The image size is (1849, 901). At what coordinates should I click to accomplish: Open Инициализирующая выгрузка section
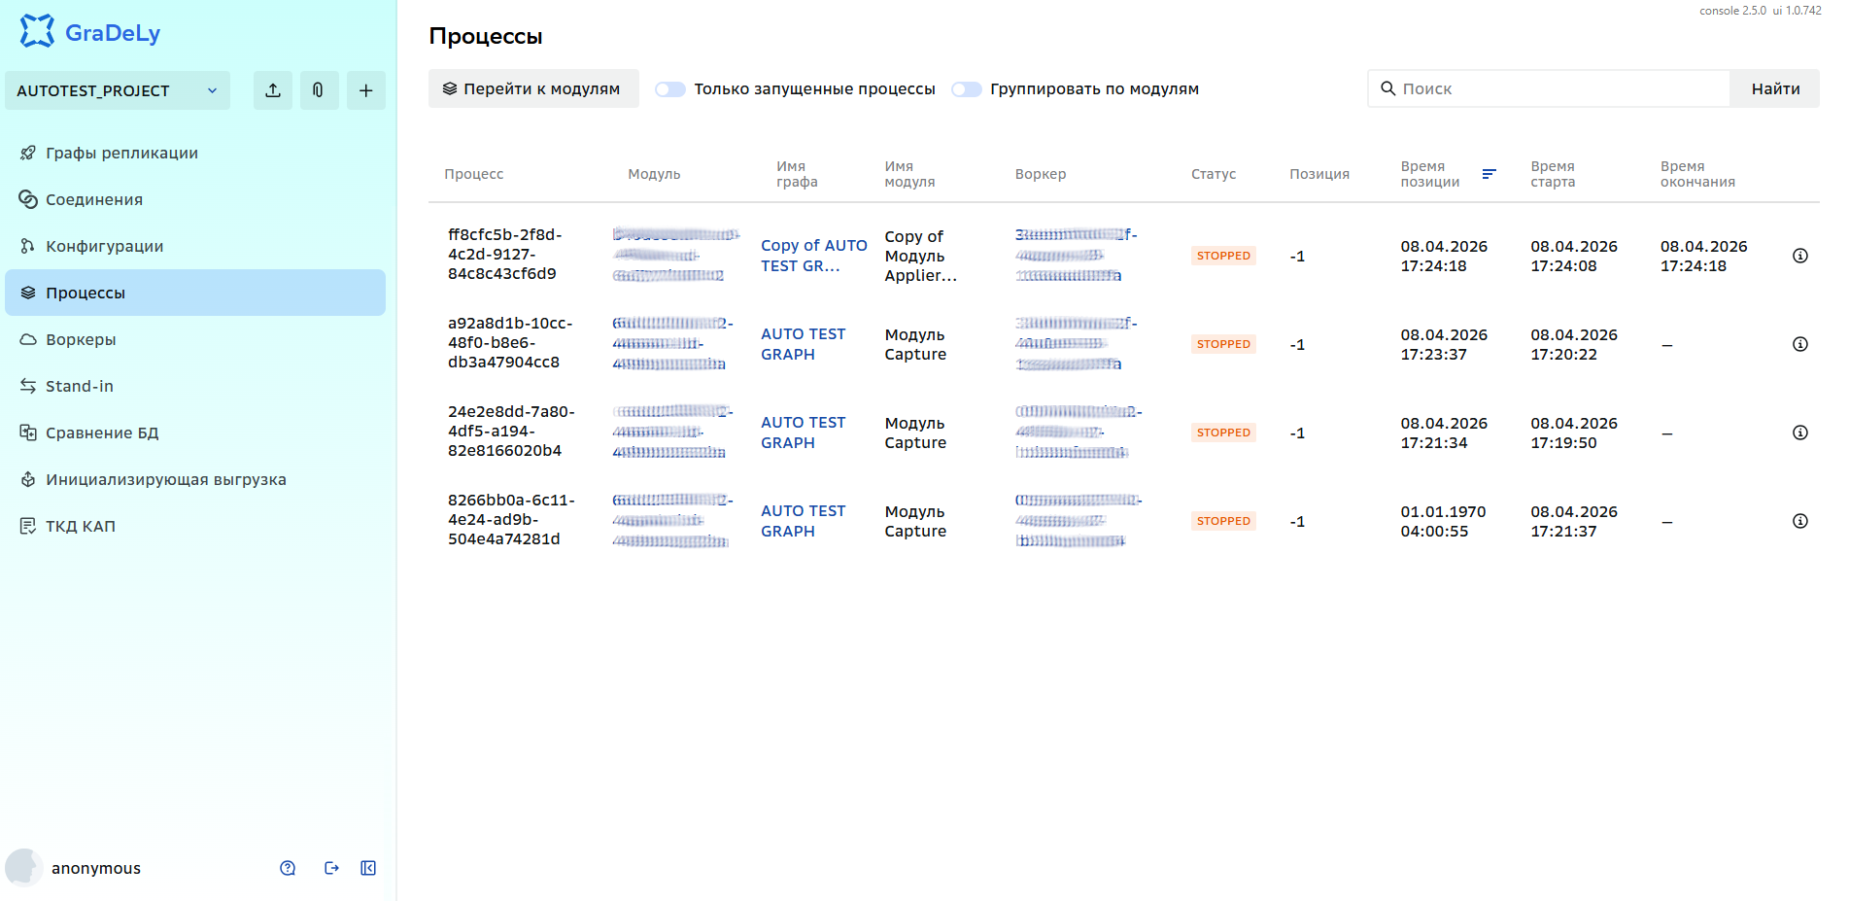[x=195, y=479]
